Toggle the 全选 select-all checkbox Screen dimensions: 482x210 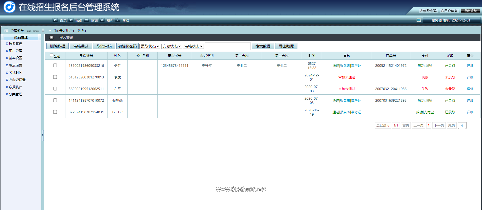pos(52,55)
